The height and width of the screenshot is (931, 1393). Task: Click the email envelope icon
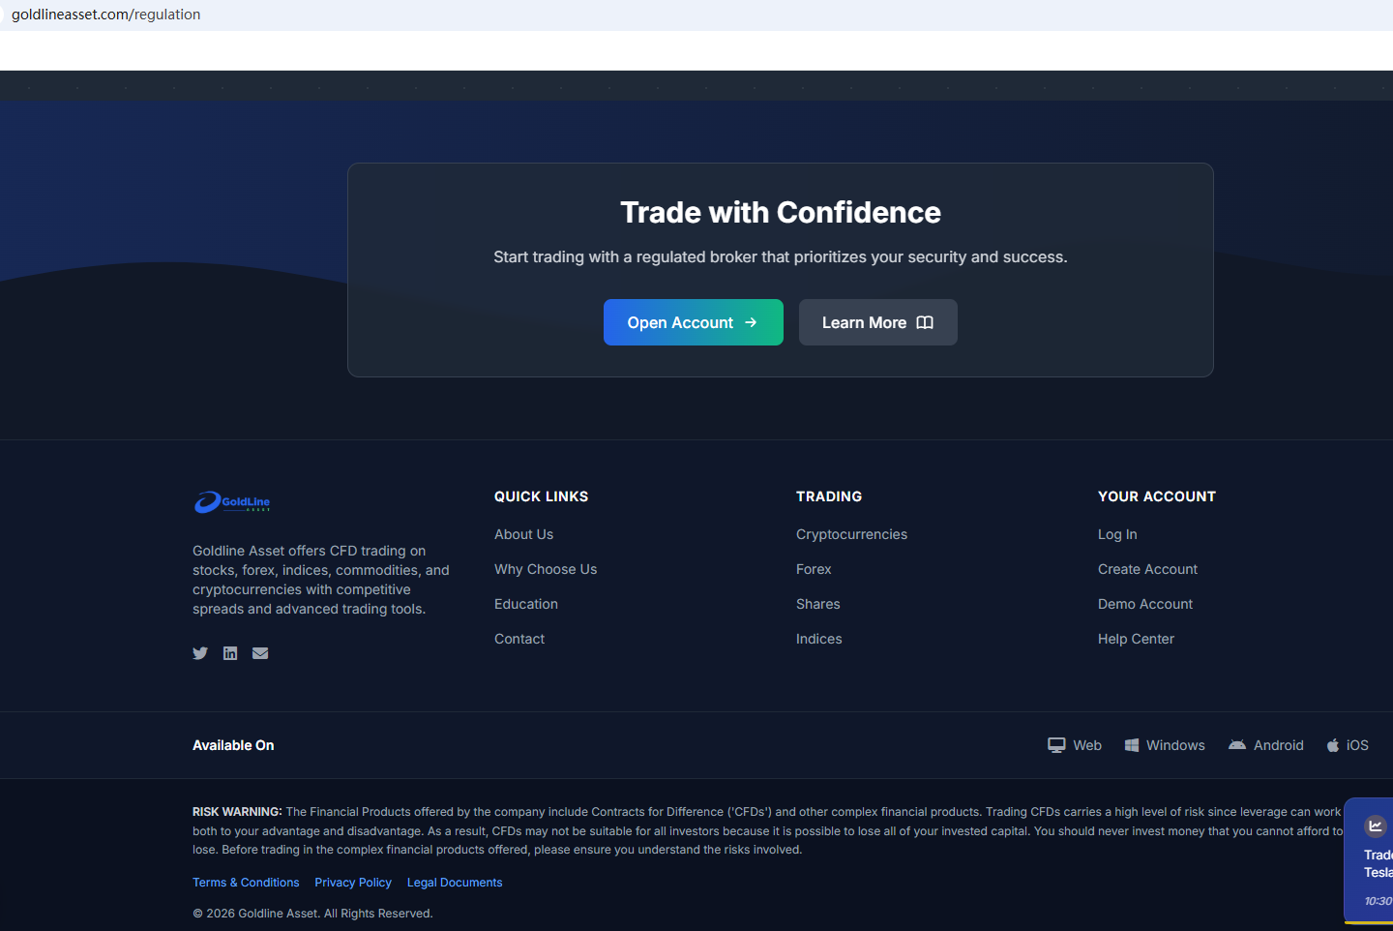point(260,653)
